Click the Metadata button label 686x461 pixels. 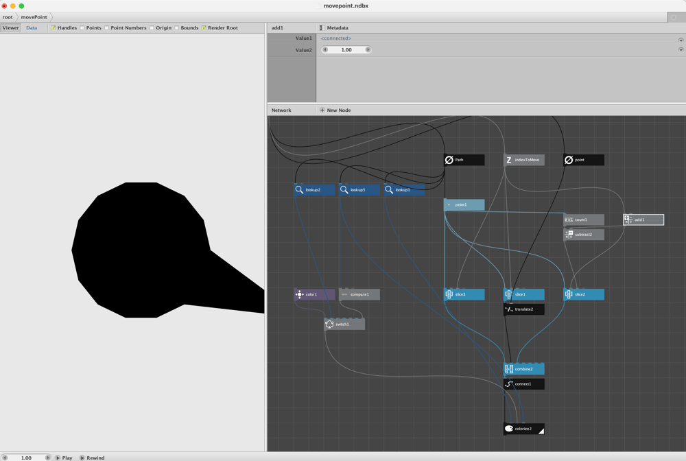pyautogui.click(x=338, y=27)
